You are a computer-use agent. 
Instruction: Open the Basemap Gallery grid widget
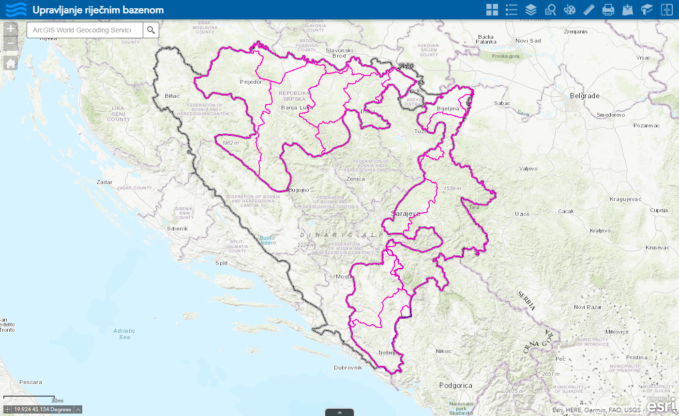pos(492,10)
